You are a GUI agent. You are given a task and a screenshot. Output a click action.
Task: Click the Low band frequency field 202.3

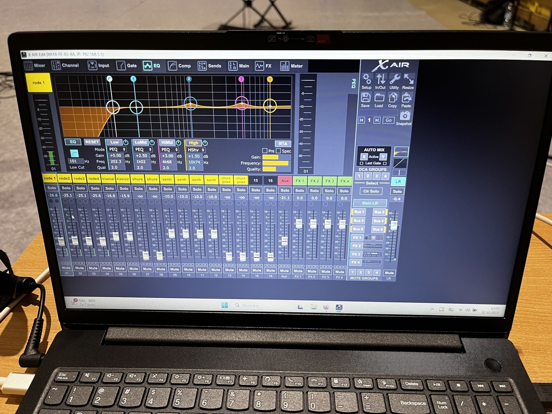[x=116, y=161]
